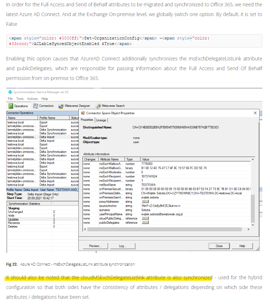270x304 pixels.
Task: Switch to the Lineage tab
Action: point(101,120)
